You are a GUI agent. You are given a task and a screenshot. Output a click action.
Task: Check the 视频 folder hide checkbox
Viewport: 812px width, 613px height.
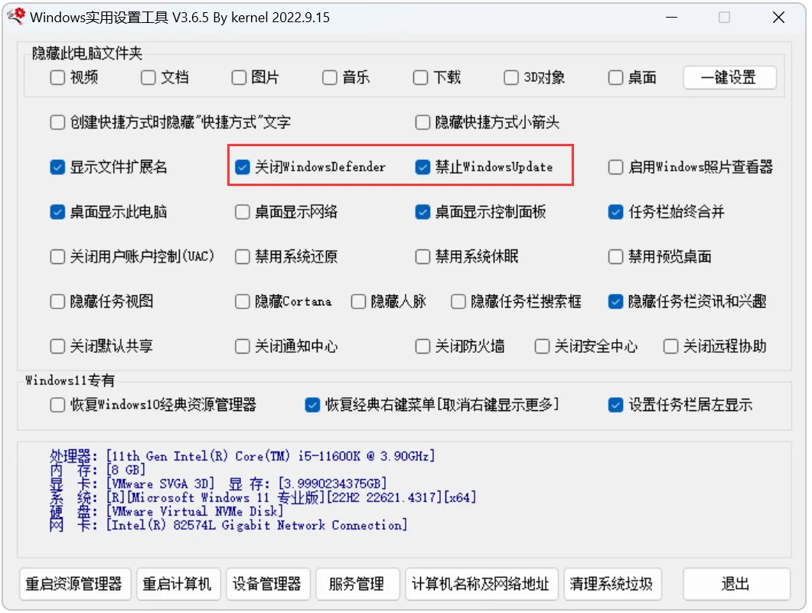click(x=57, y=77)
